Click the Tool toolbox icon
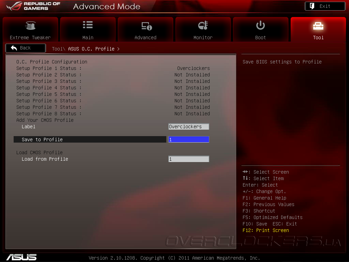Viewport: 349px width, 262px height. [x=318, y=26]
